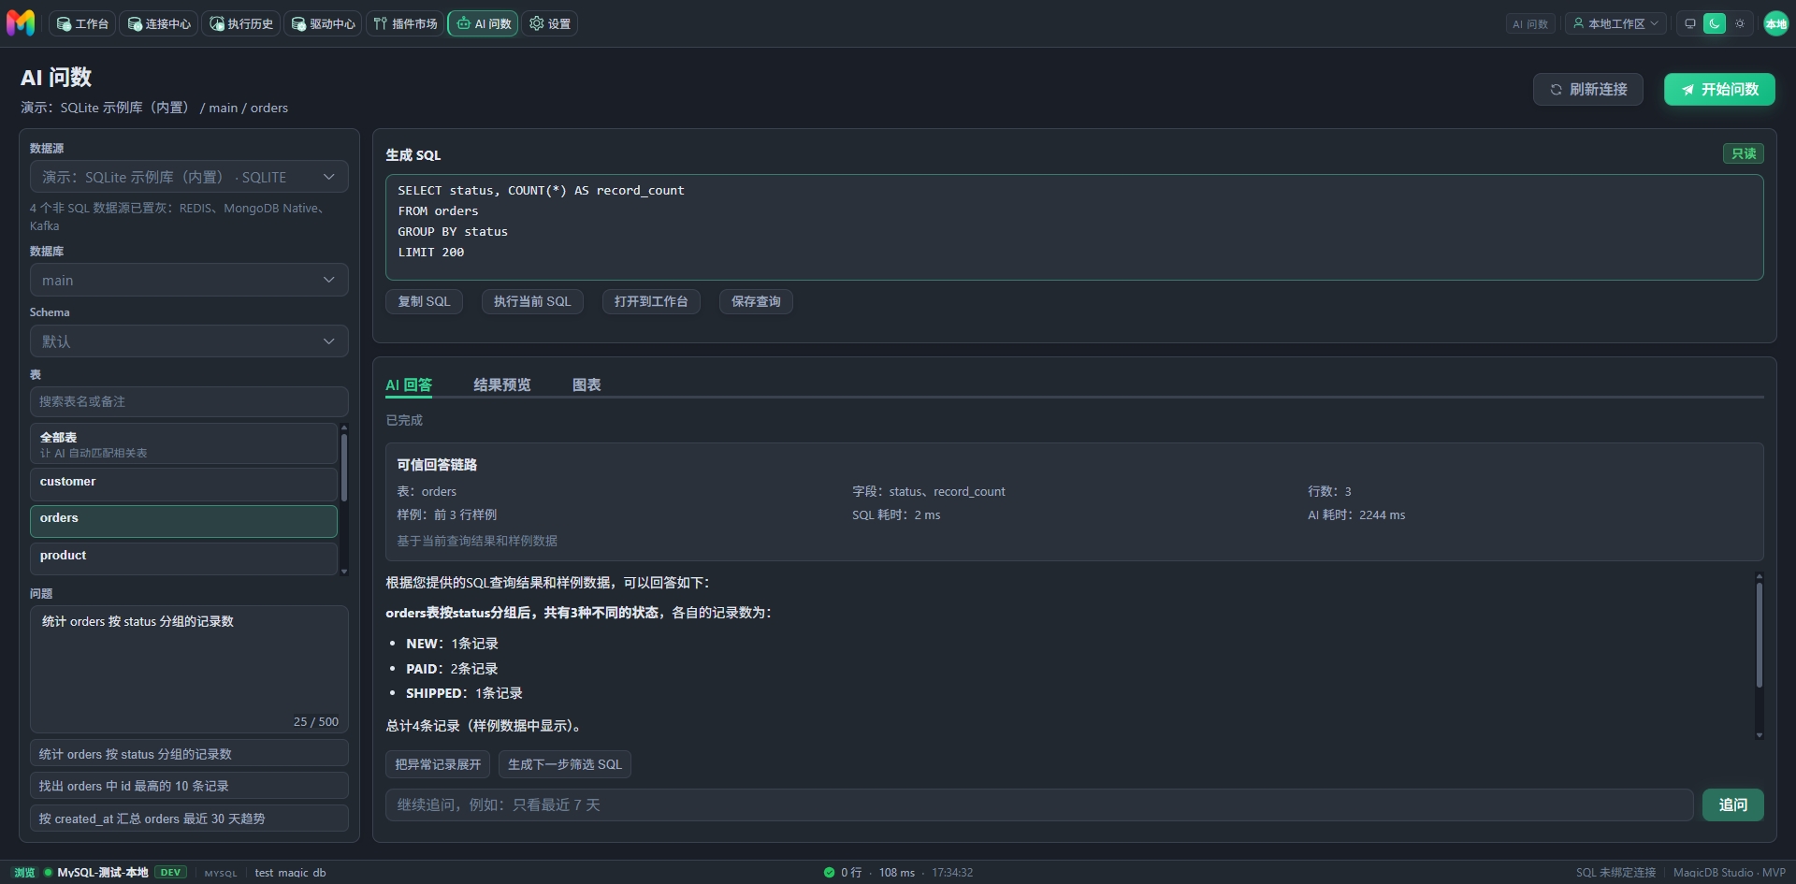Image resolution: width=1796 pixels, height=884 pixels.
Task: Select the 全部表 all tables option
Action: point(183,444)
